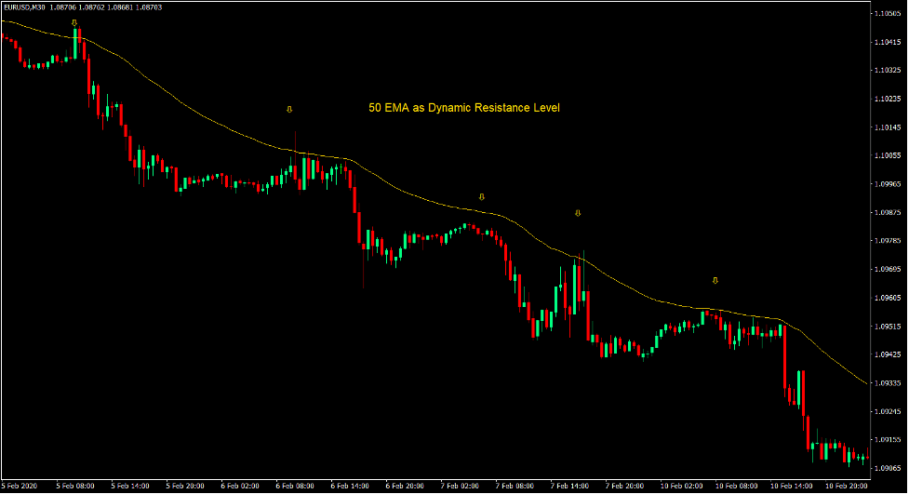Click the 1.09965 level on price scale
This screenshot has height=494, width=909.
889,184
